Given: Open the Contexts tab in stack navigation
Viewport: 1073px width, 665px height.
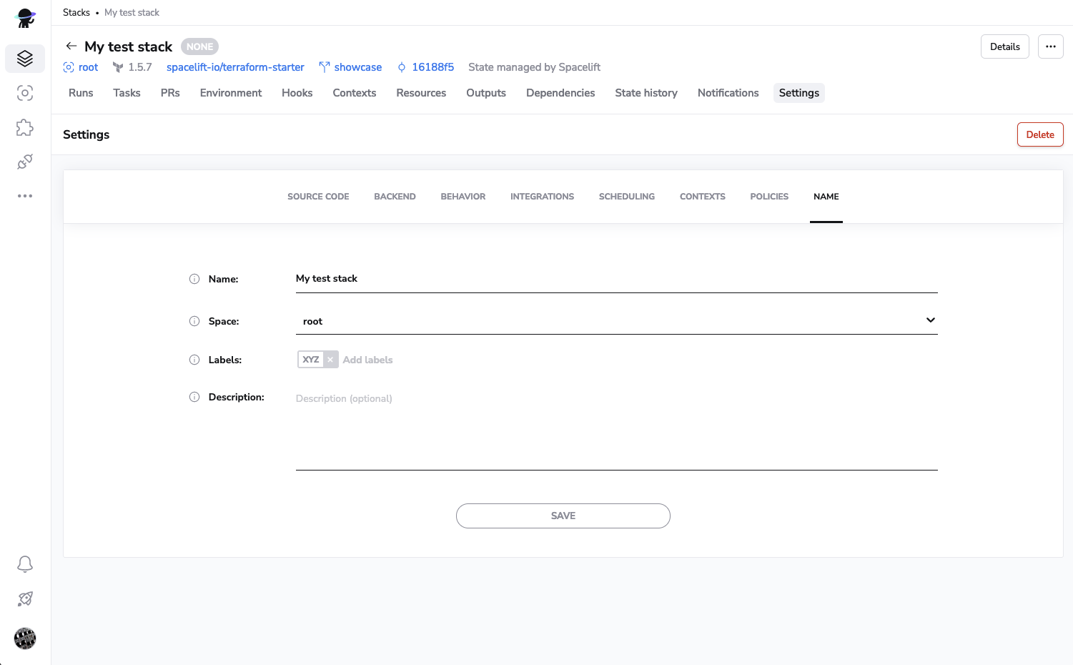Looking at the screenshot, I should (355, 93).
